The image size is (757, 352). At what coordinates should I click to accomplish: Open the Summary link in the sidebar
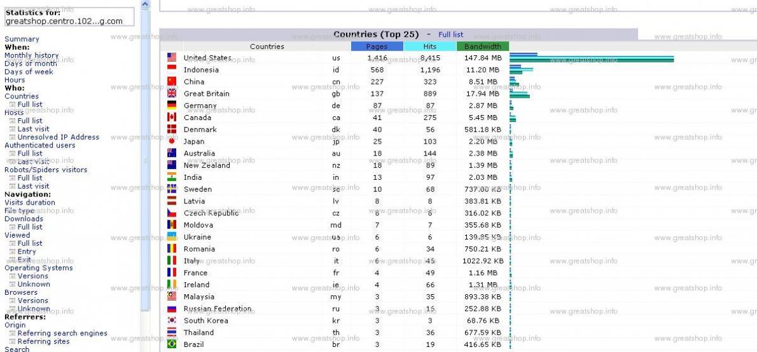coord(22,39)
